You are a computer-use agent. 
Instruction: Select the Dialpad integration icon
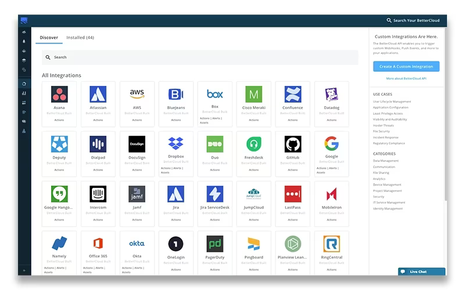coord(98,144)
